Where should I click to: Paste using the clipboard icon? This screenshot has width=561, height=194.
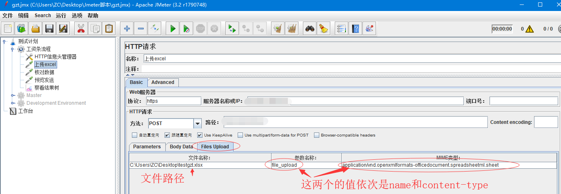click(x=109, y=29)
